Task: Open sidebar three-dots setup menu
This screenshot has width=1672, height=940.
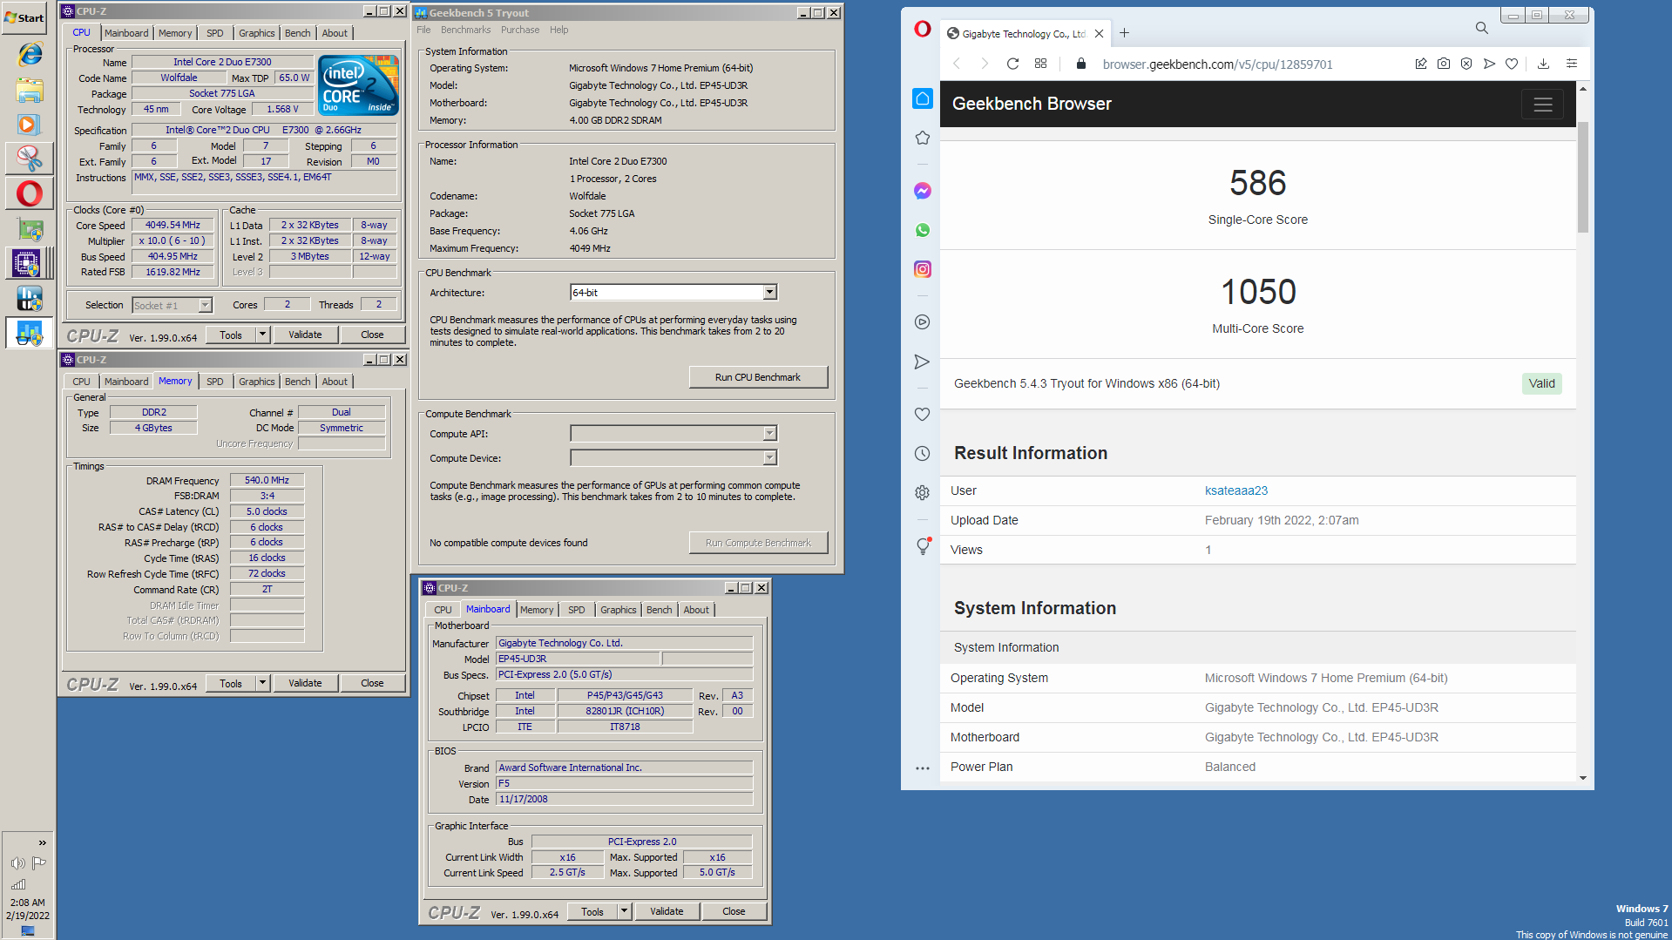Action: point(922,768)
